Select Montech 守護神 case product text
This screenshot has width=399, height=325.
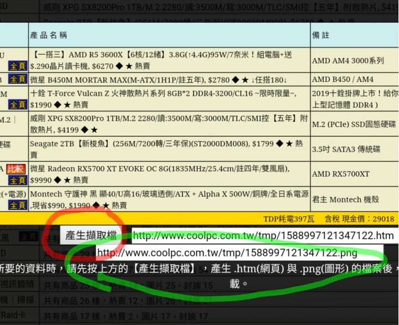coord(169,199)
